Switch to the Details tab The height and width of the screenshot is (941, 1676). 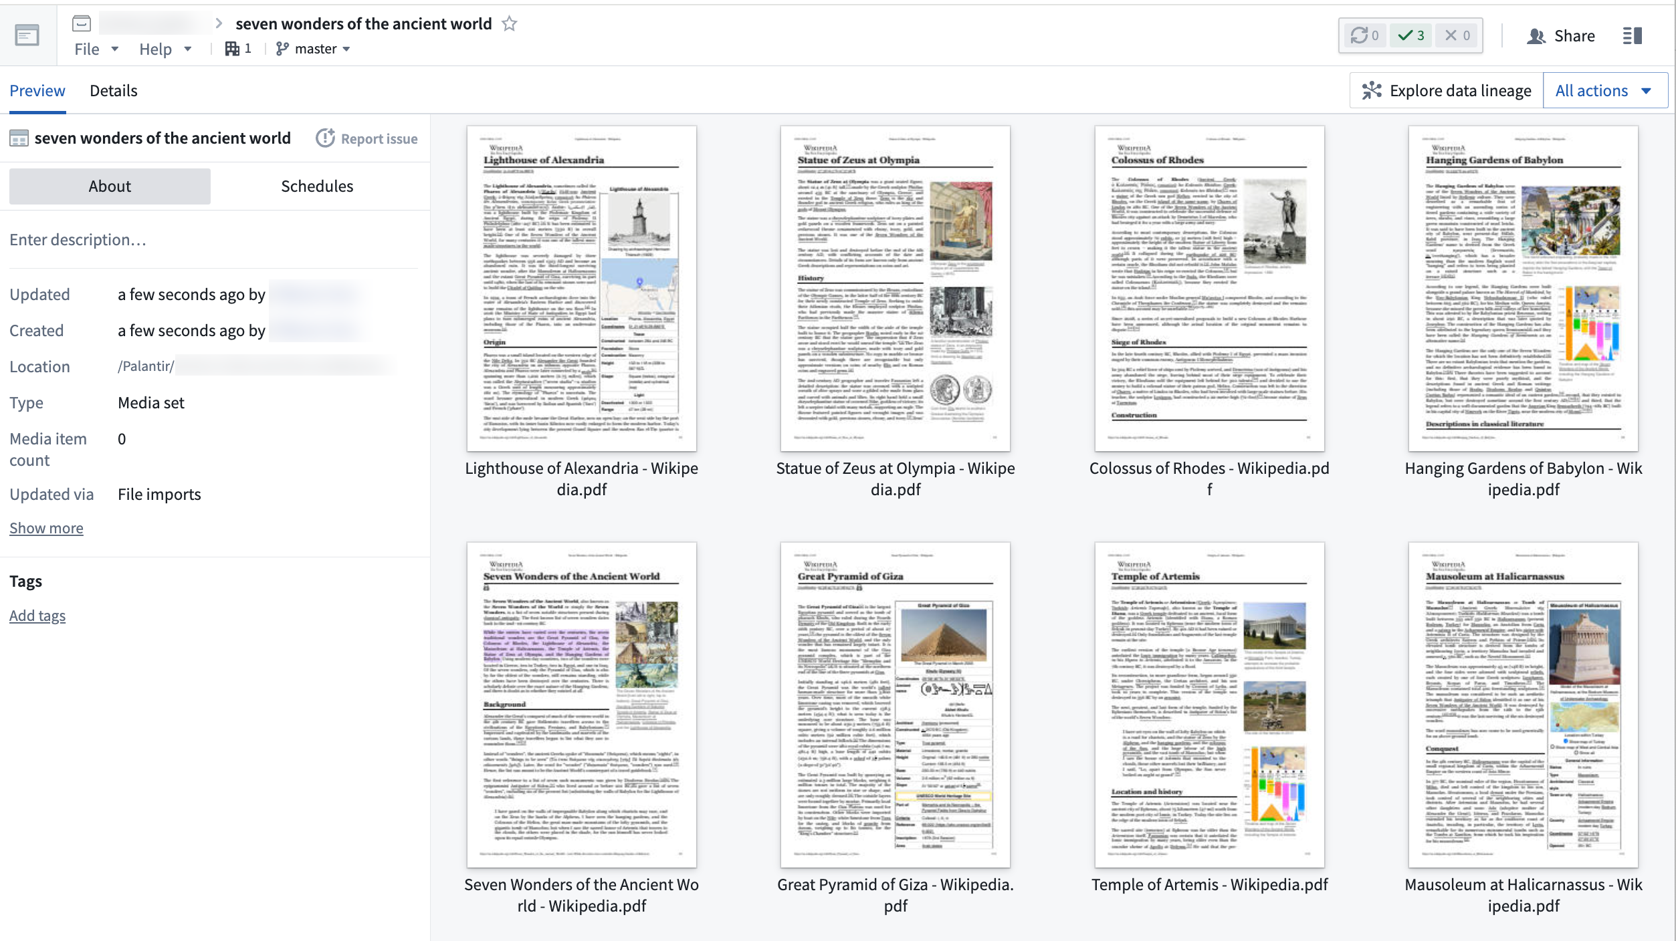pos(114,90)
